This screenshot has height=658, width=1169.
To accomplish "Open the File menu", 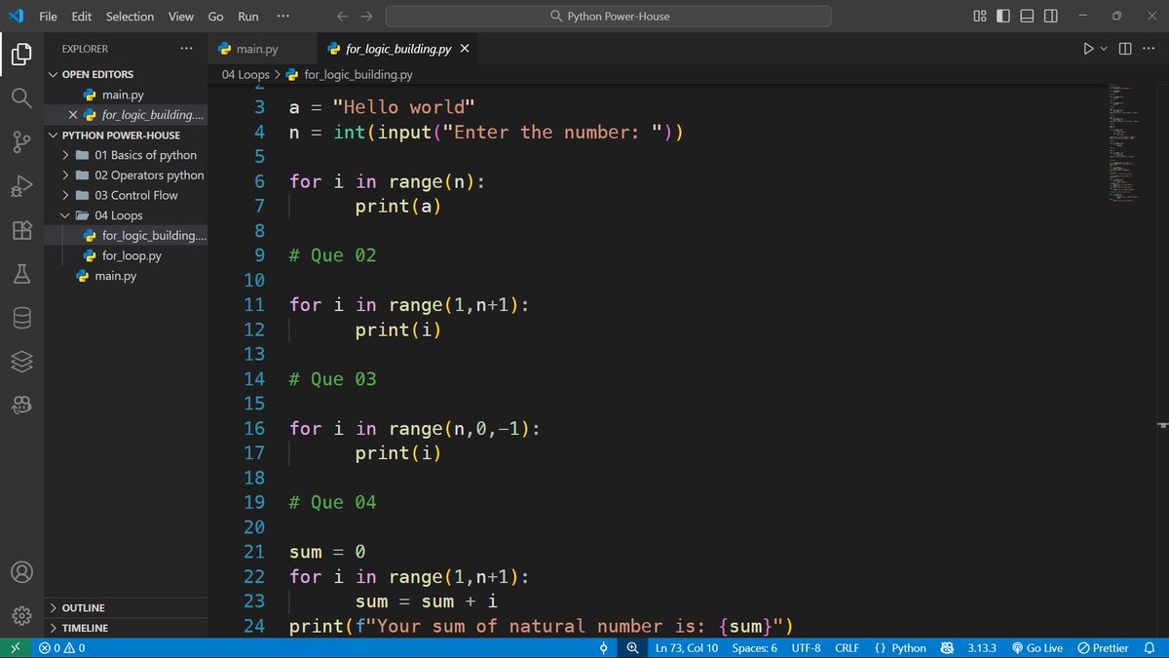I will (x=48, y=17).
